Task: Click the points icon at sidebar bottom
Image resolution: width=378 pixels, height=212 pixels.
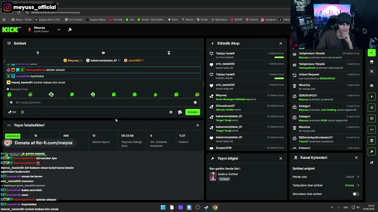Action: click(x=372, y=163)
